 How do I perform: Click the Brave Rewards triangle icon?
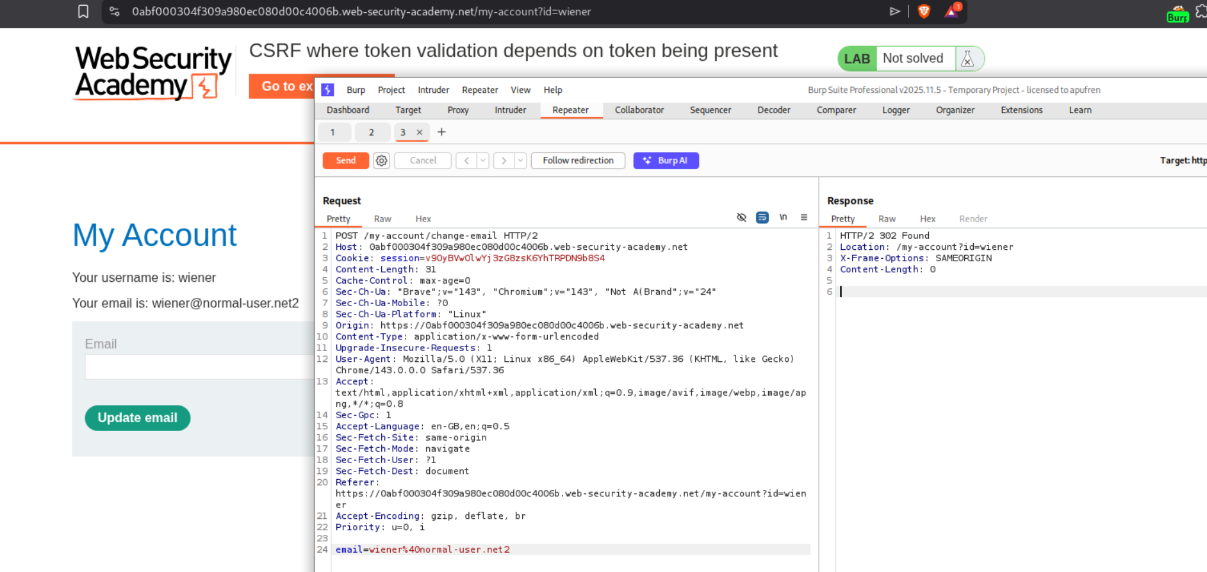point(952,11)
